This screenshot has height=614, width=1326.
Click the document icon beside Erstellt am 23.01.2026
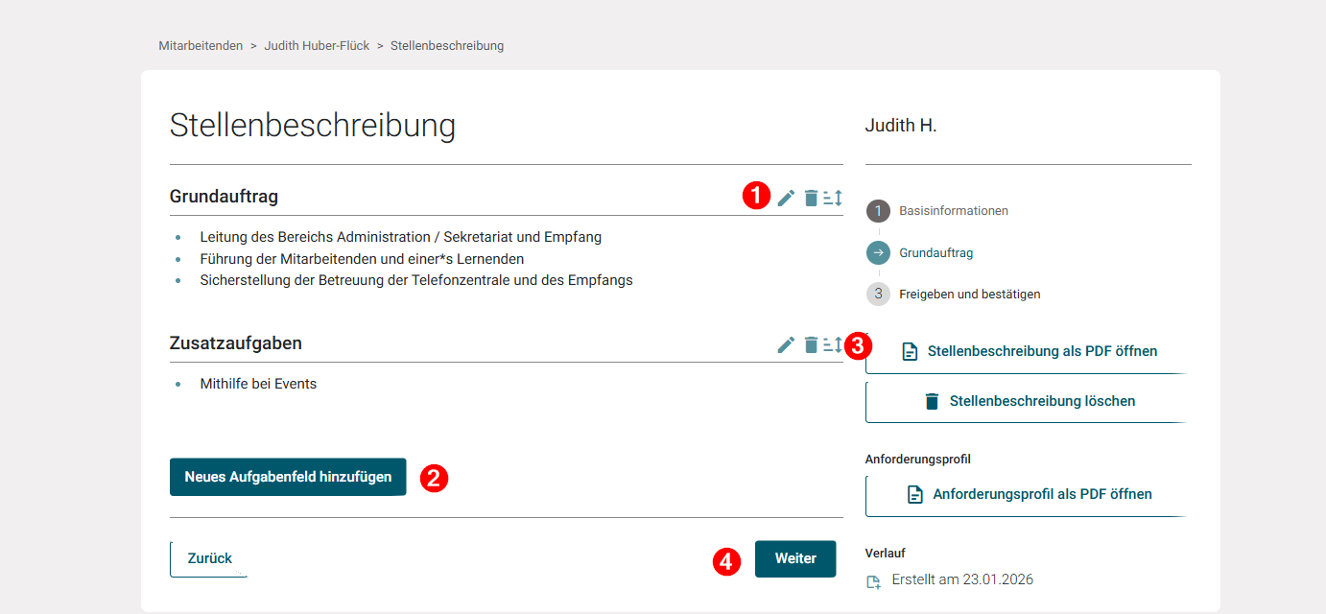873,581
